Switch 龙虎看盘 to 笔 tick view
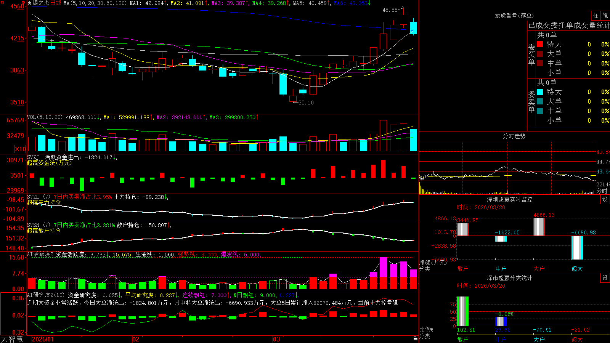This screenshot has width=610, height=343. point(605,15)
